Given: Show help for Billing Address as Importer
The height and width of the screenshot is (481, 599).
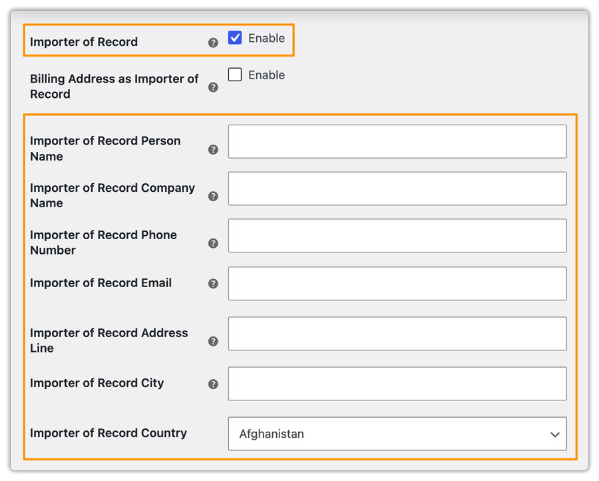Looking at the screenshot, I should click(x=213, y=87).
